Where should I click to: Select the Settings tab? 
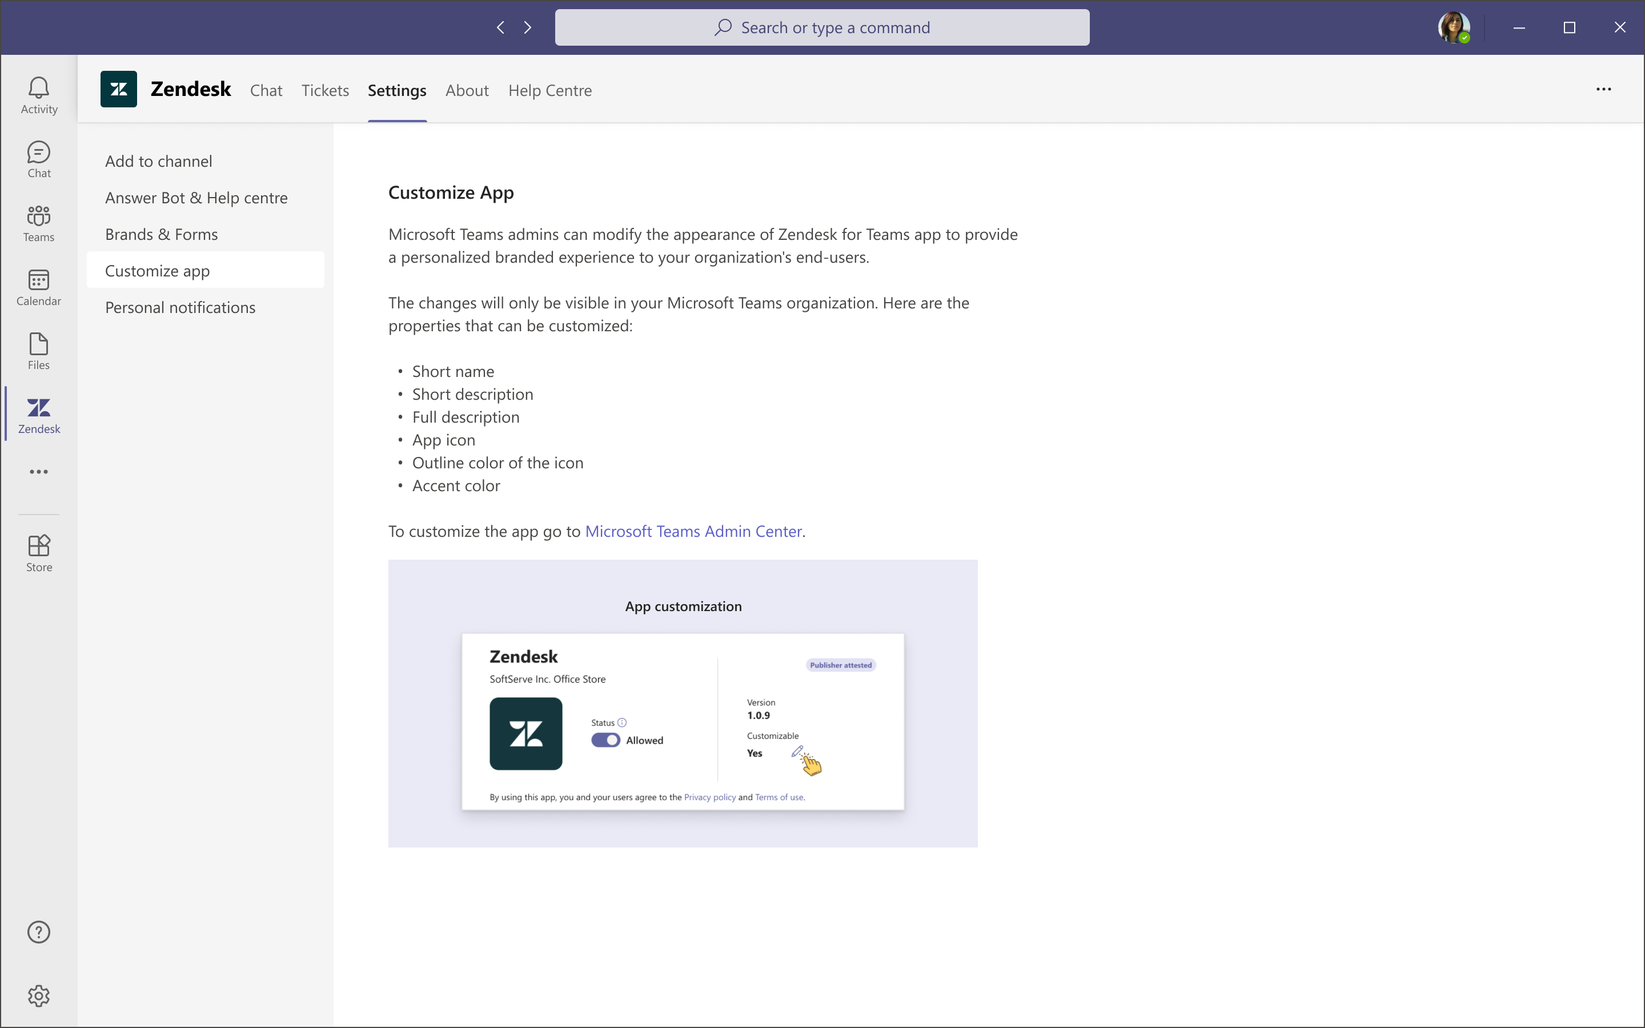(397, 90)
